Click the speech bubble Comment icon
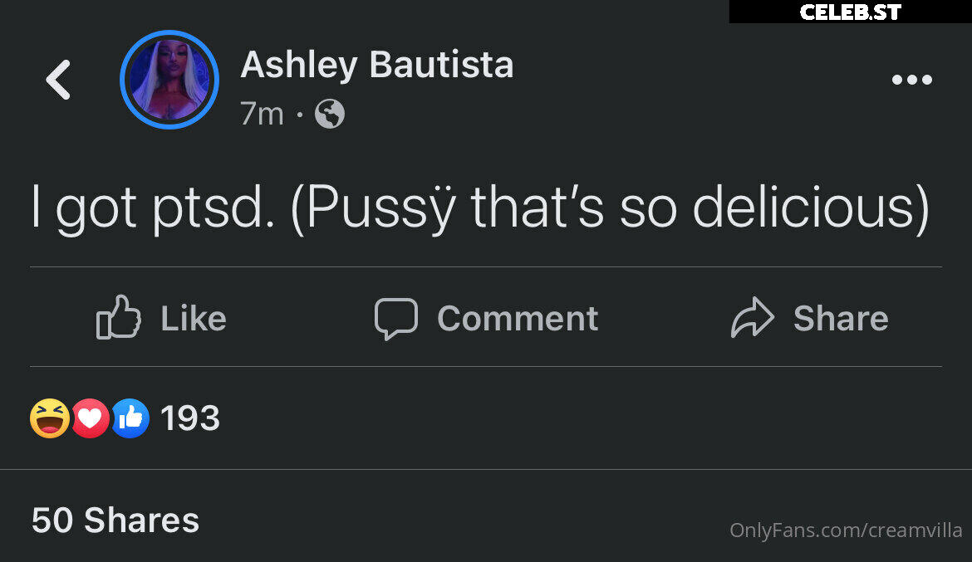 tap(396, 319)
